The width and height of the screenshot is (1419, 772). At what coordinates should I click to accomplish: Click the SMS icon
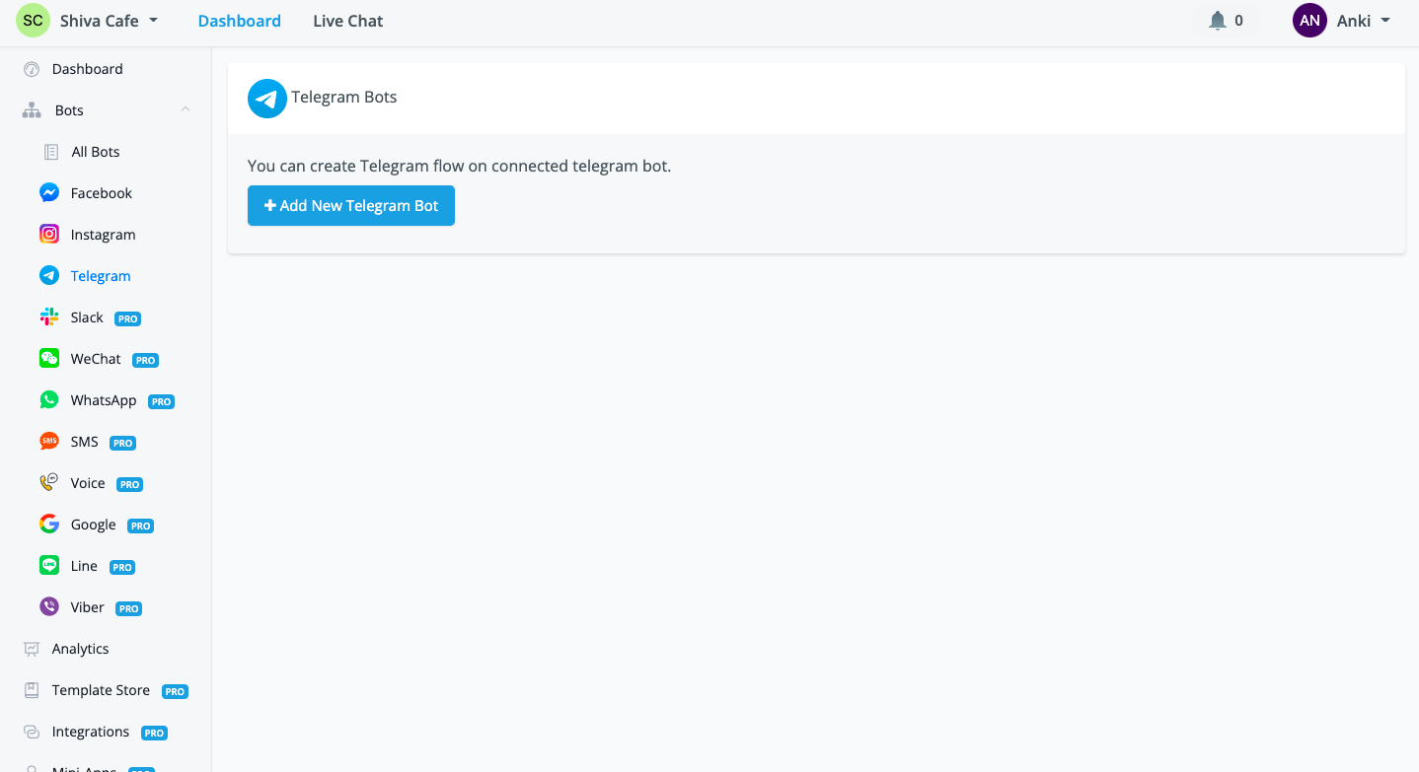49,442
